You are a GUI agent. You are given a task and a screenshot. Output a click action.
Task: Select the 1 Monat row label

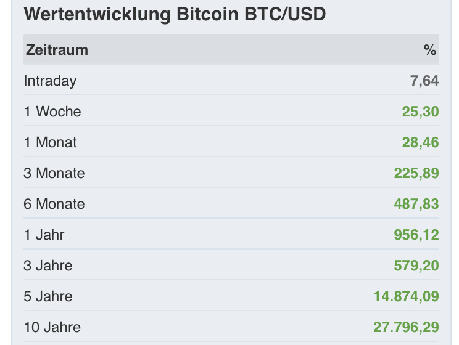tap(51, 142)
